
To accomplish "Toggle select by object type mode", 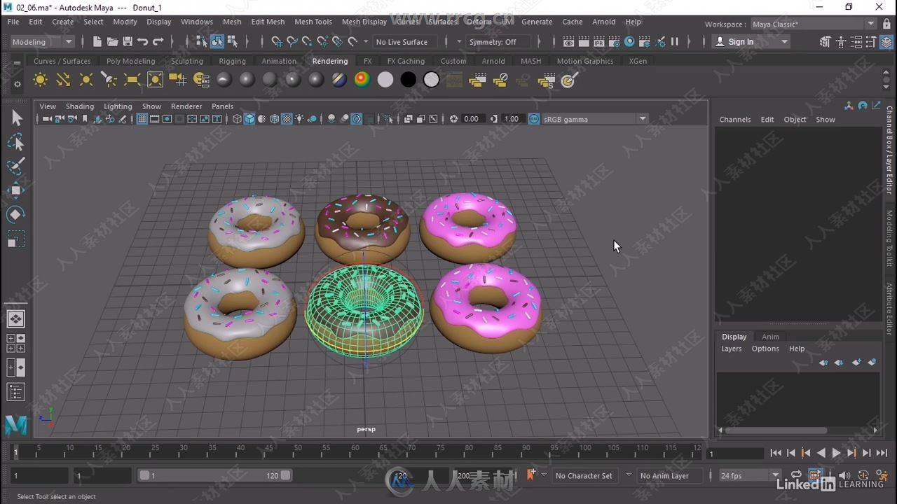I will coord(217,42).
